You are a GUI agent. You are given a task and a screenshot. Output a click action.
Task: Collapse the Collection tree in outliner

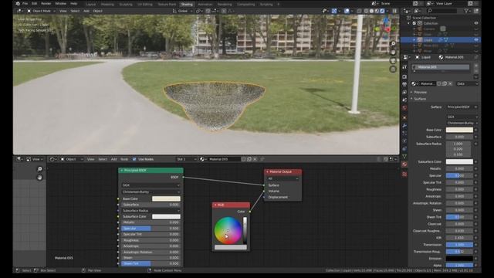click(x=409, y=23)
